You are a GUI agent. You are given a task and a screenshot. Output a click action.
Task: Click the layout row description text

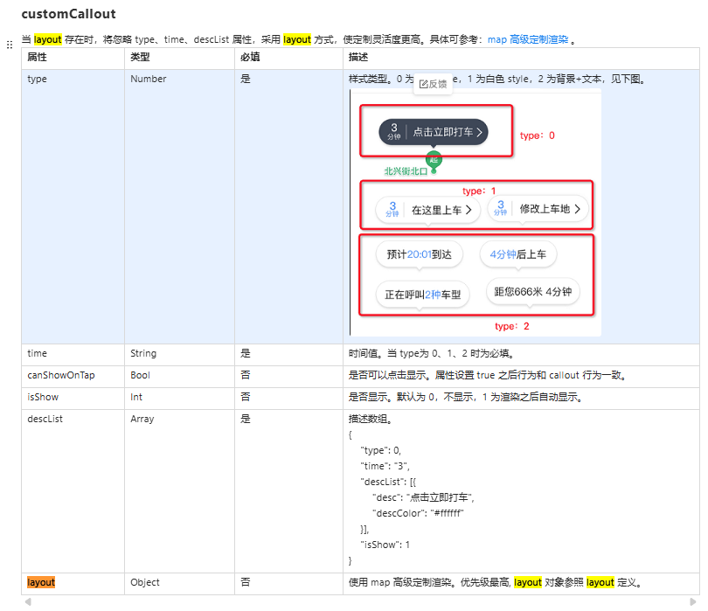[x=496, y=582]
